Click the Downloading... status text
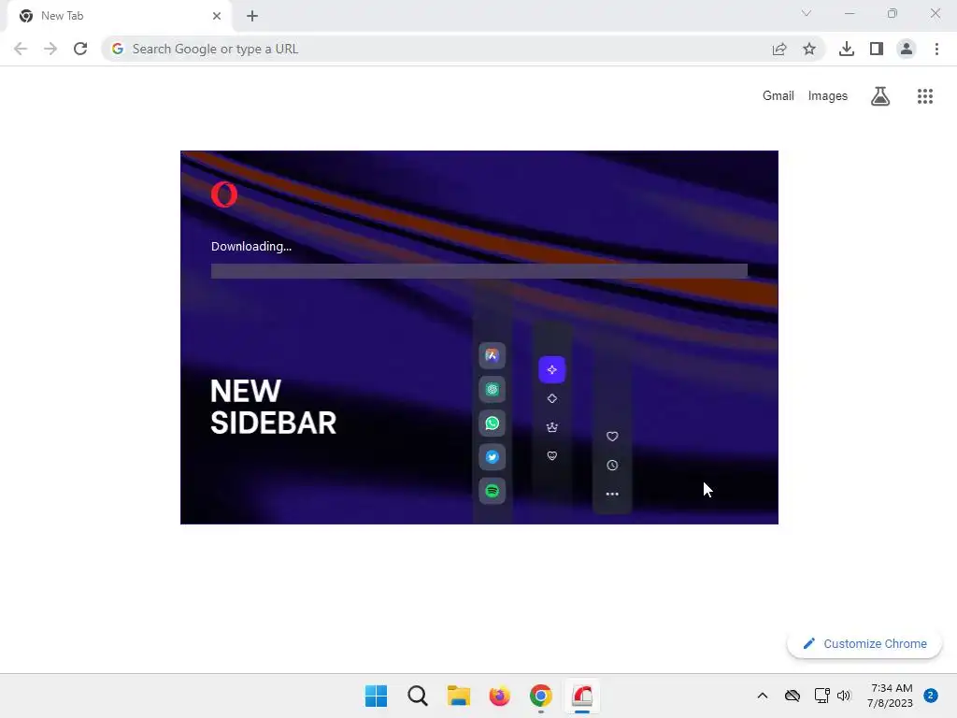 coord(251,247)
